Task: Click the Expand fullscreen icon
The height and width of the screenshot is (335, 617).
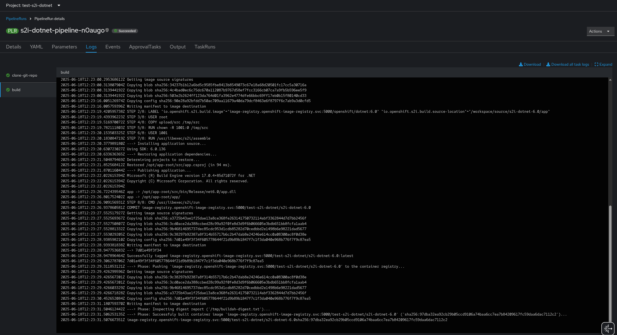Action: click(x=596, y=65)
